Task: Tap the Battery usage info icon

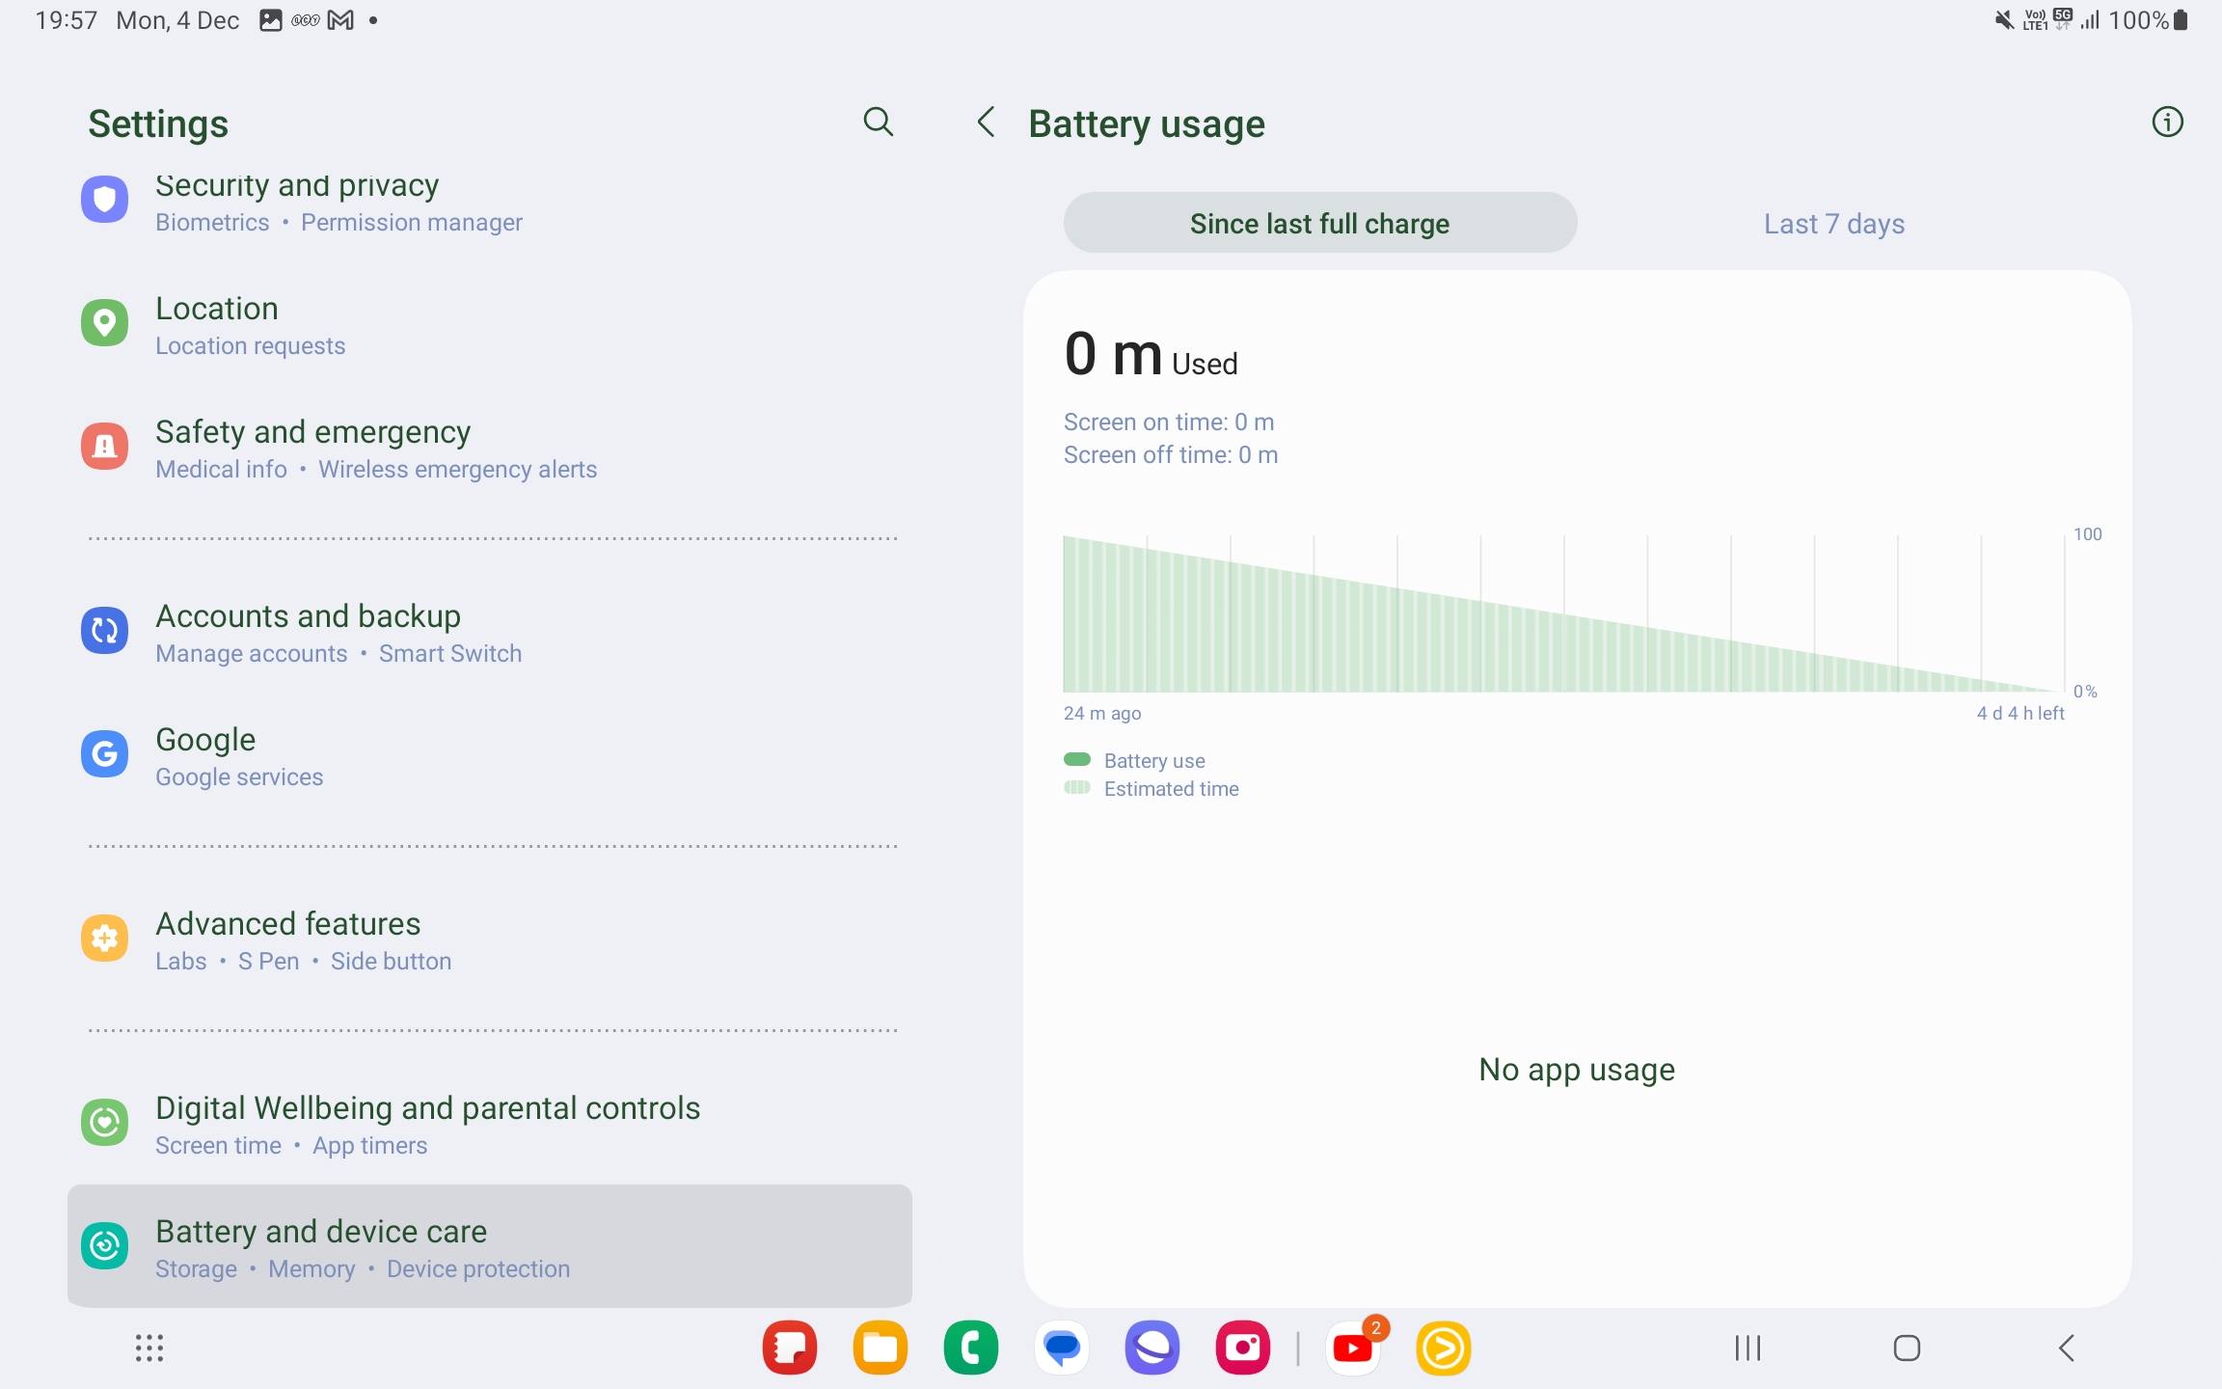Action: (x=2167, y=123)
